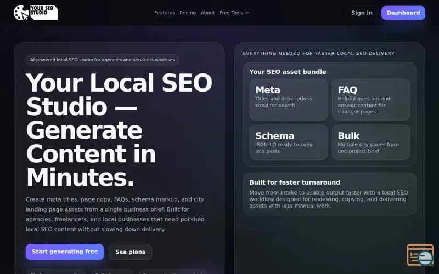Select the Meta asset card

[x=289, y=100]
